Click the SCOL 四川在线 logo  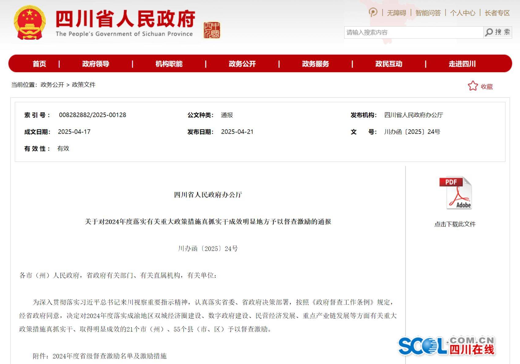pos(446,346)
